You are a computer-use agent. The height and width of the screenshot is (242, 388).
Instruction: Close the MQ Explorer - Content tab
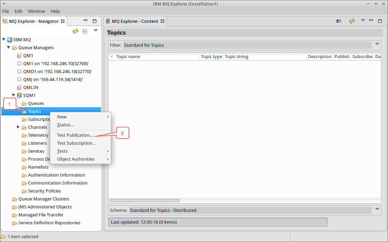162,21
